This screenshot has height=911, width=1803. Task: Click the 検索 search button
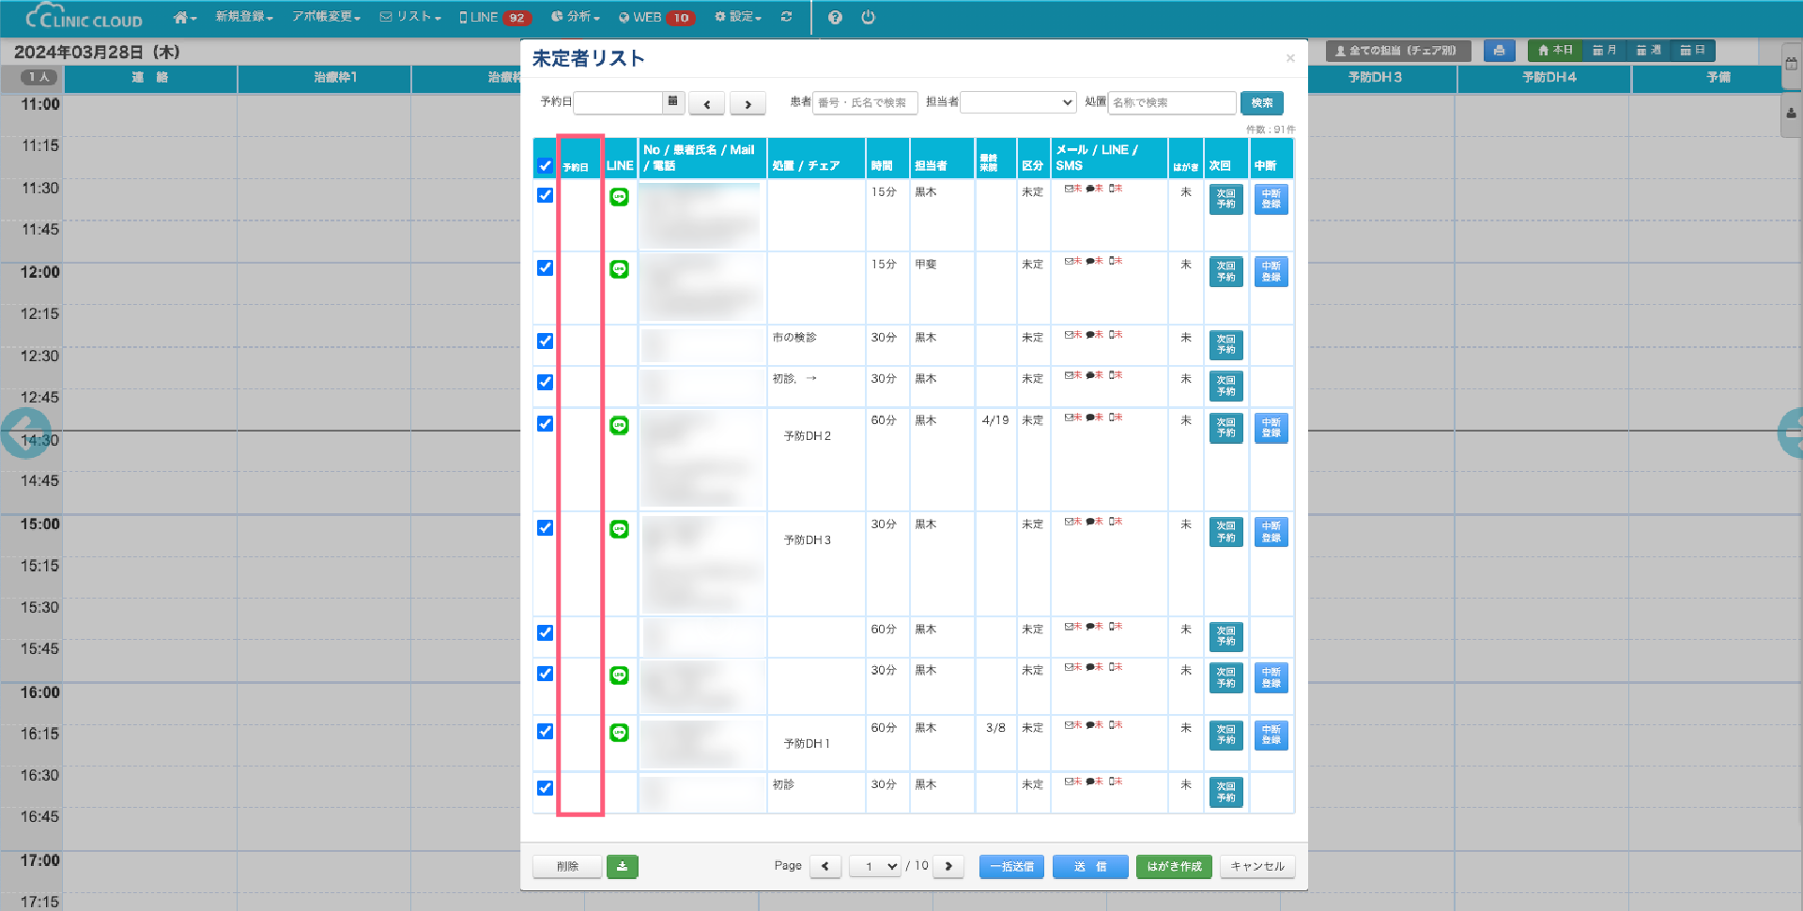pyautogui.click(x=1261, y=102)
